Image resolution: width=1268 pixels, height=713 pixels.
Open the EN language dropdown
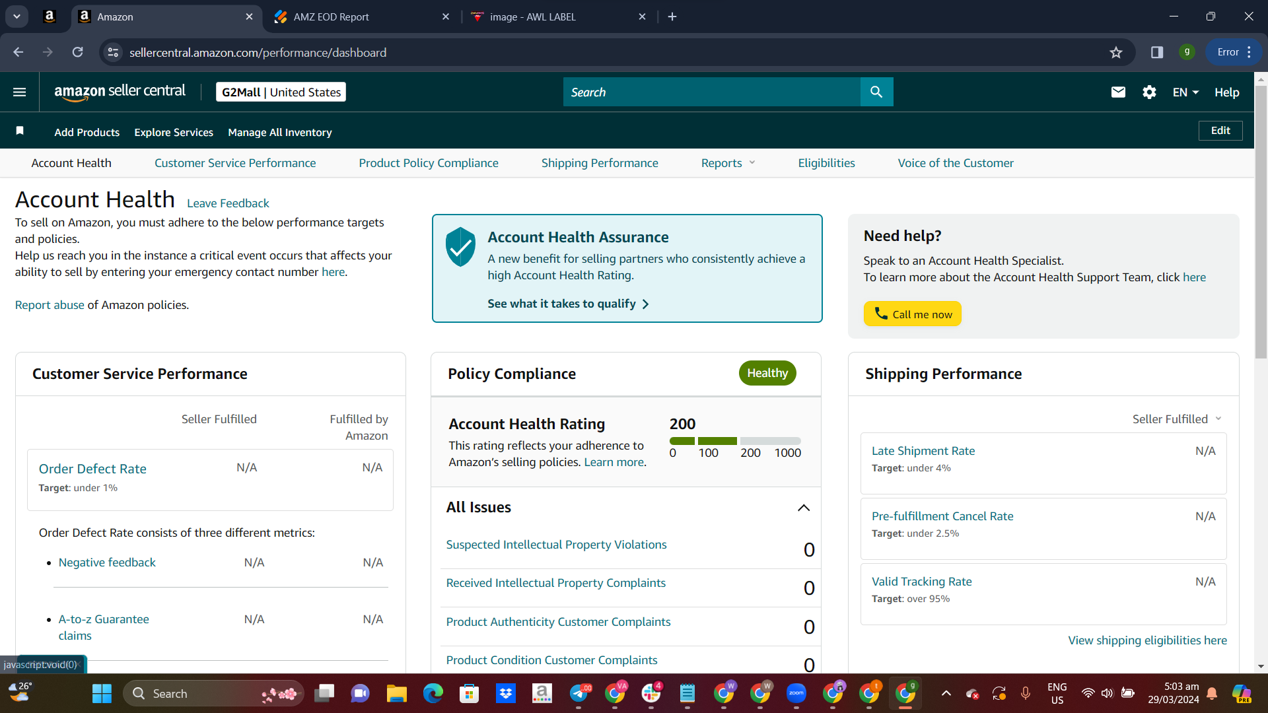coord(1185,92)
